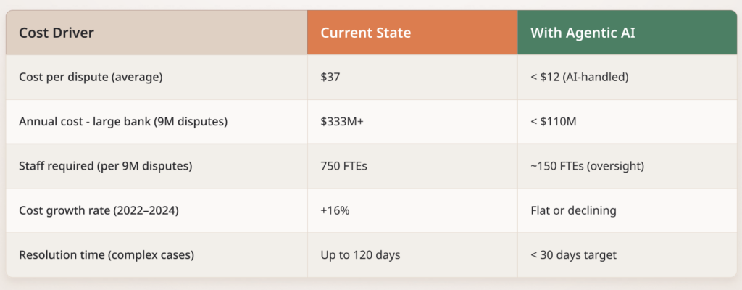The height and width of the screenshot is (290, 742).
Task: Click the $333M+ annual cost cell
Action: 342,122
